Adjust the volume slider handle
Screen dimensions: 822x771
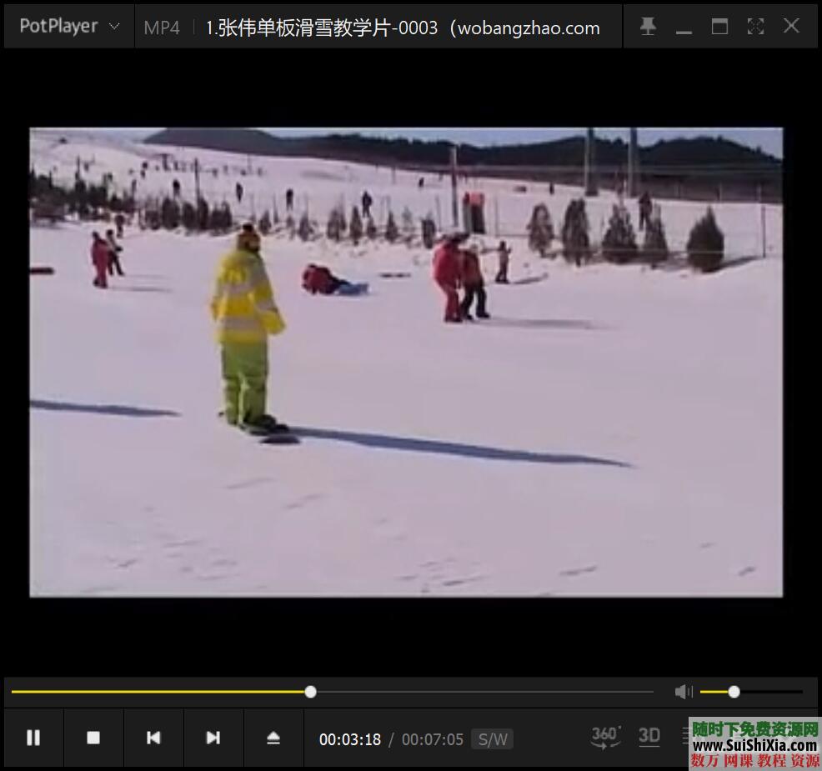point(734,691)
